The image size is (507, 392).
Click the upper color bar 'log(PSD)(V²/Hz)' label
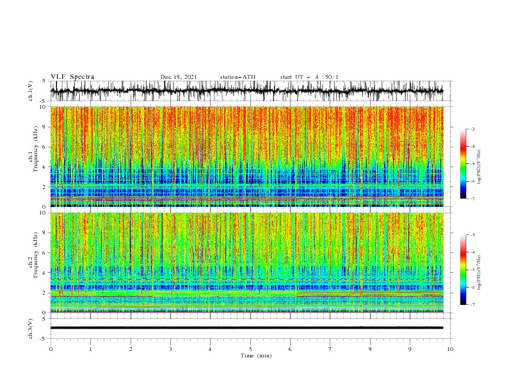coord(479,167)
